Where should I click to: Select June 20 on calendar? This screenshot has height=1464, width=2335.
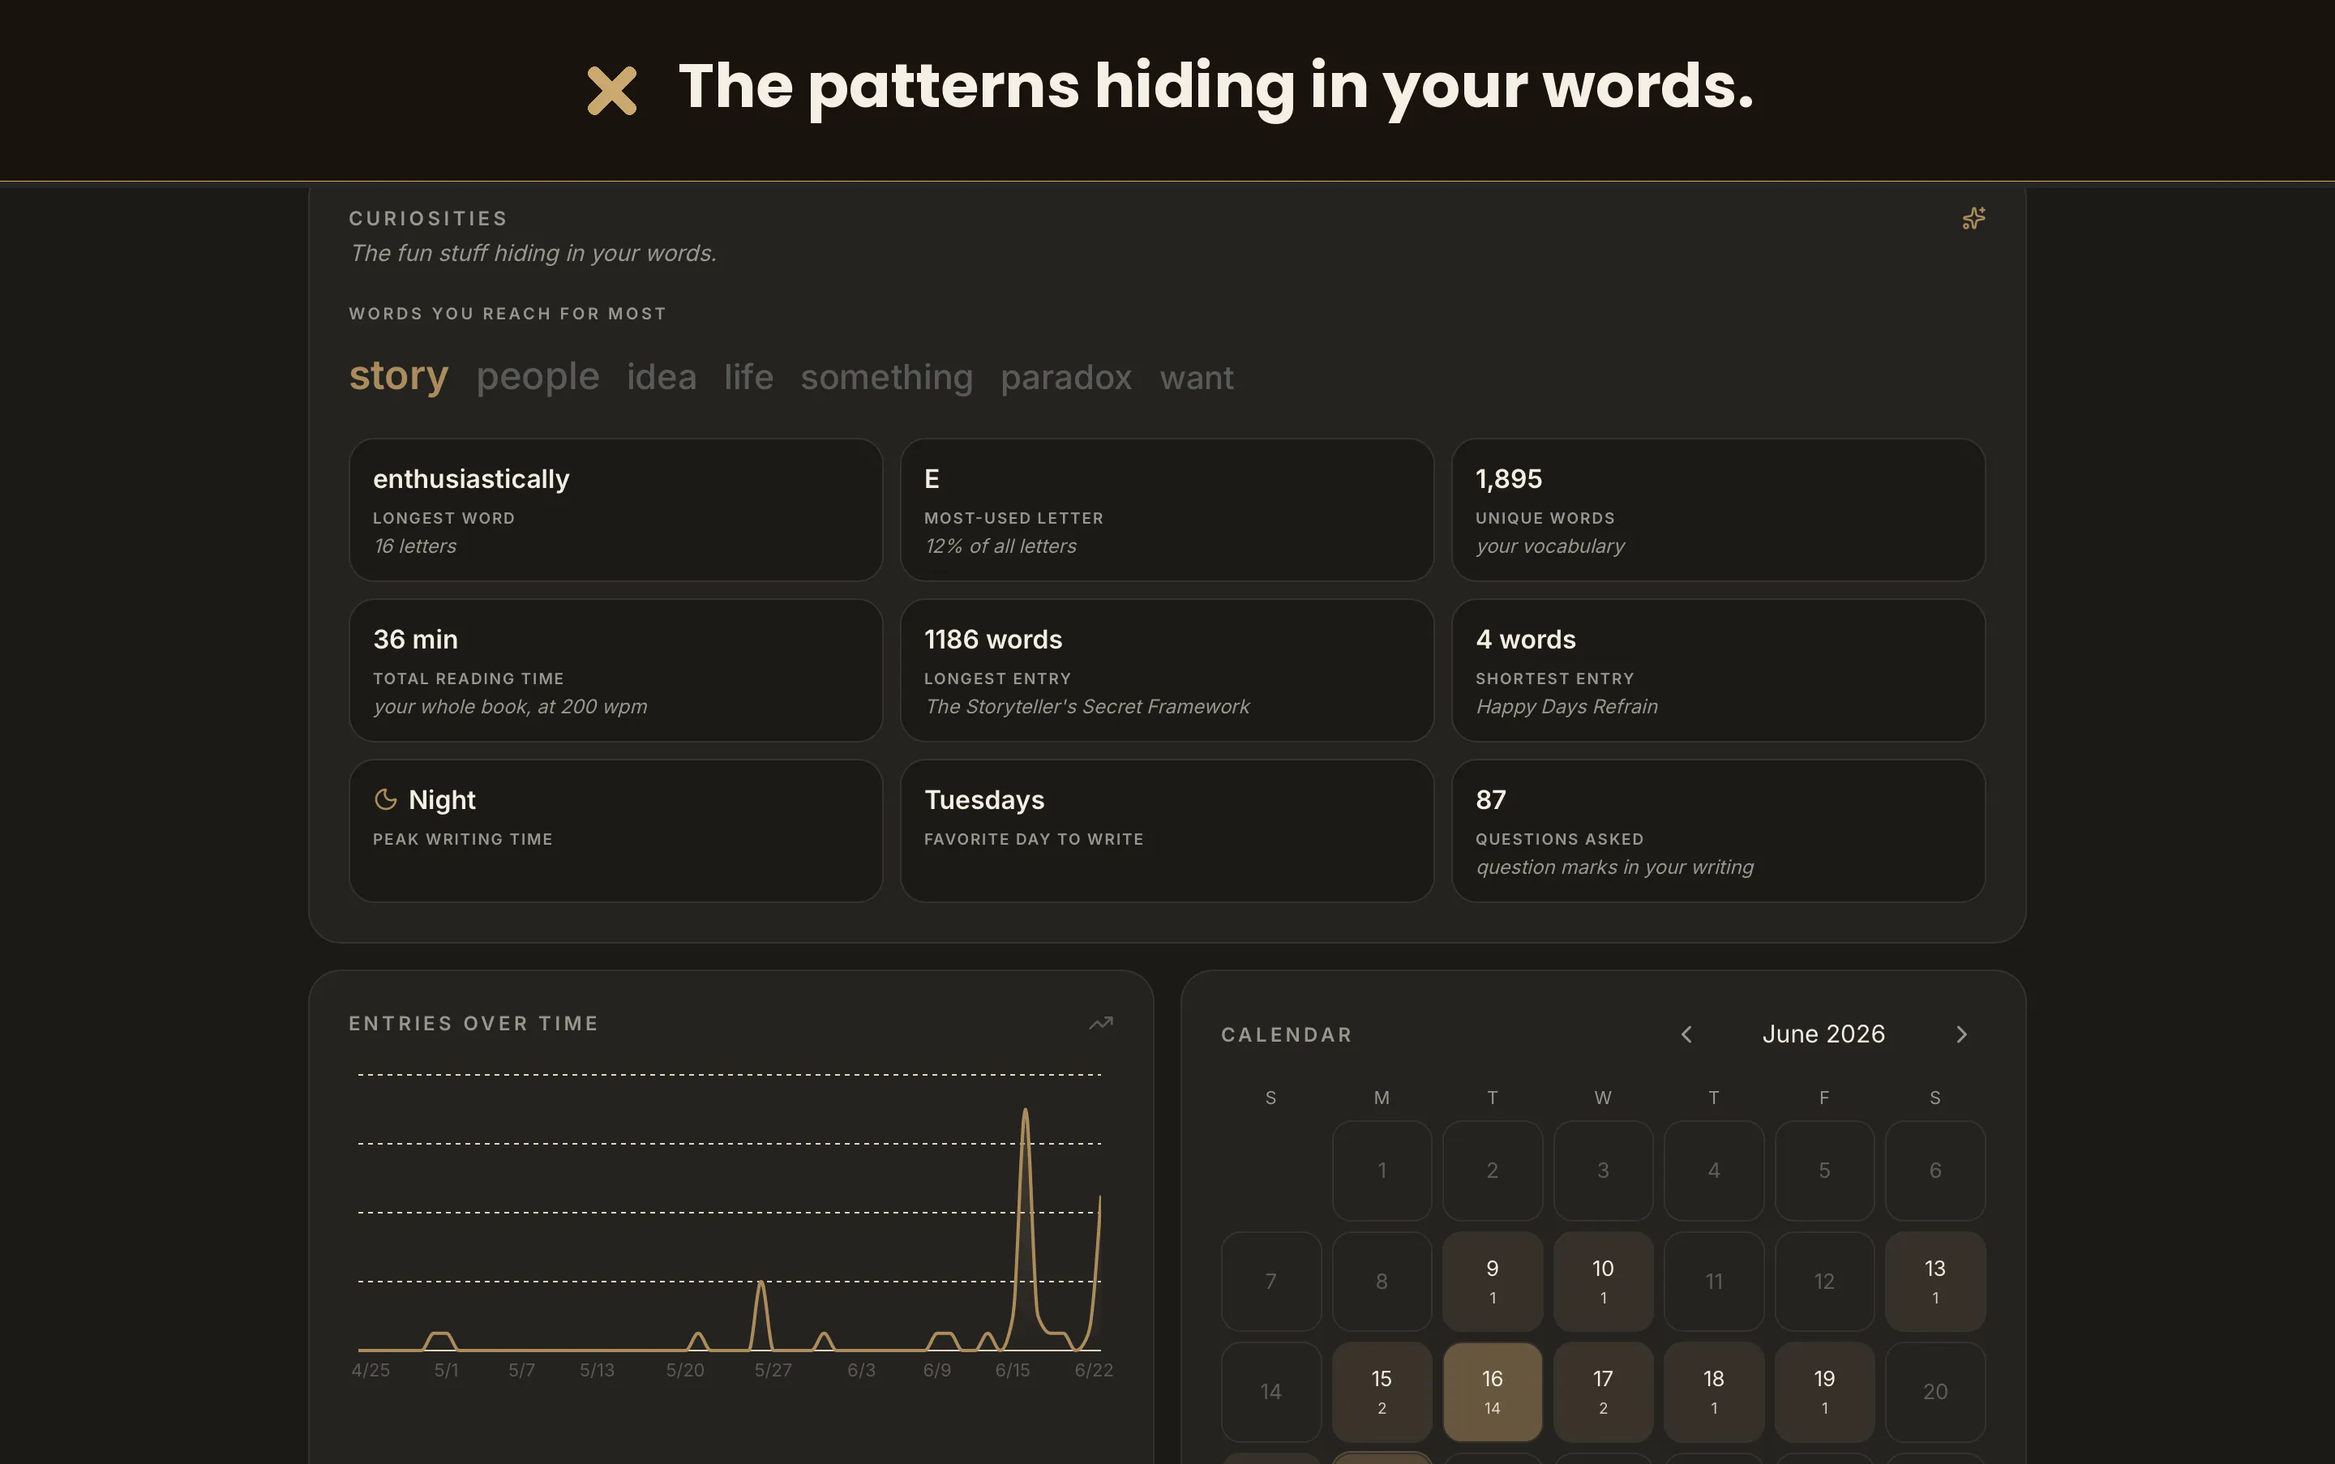coord(1935,1391)
